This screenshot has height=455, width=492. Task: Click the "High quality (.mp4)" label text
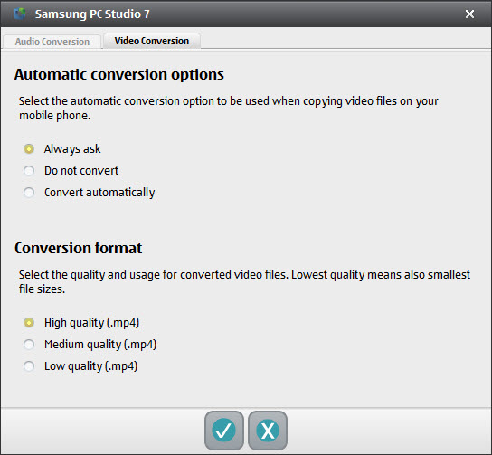[91, 323]
